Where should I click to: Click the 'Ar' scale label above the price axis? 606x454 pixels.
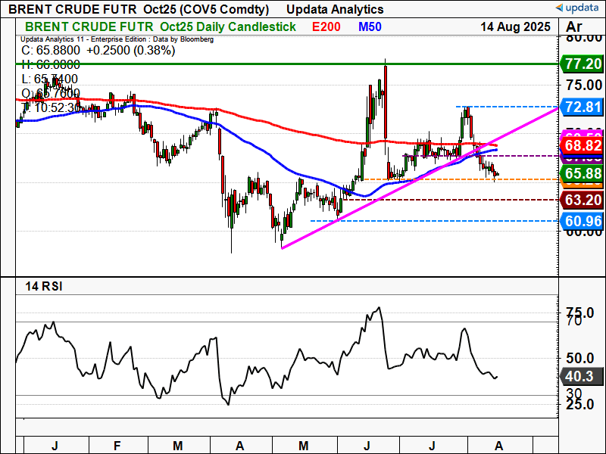pos(574,26)
